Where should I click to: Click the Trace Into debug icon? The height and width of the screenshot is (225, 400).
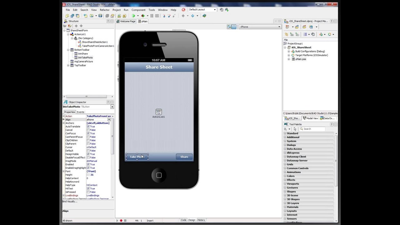click(164, 16)
